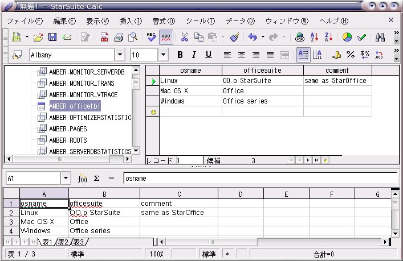
Task: Open the Albany font name dropdown
Action: [x=120, y=55]
